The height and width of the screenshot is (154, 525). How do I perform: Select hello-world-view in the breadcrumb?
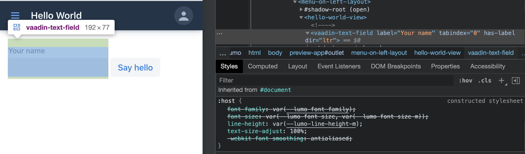437,53
